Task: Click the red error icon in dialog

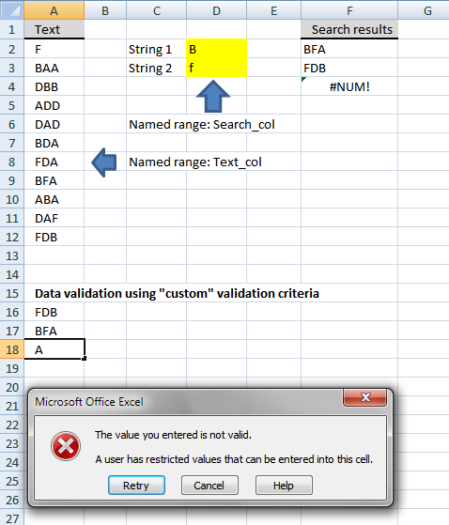Action: (x=66, y=446)
